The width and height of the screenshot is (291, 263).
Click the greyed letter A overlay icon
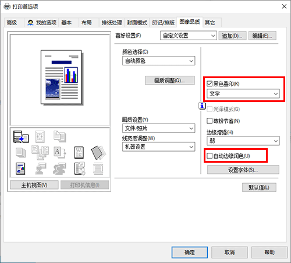pyautogui.click(x=59, y=152)
